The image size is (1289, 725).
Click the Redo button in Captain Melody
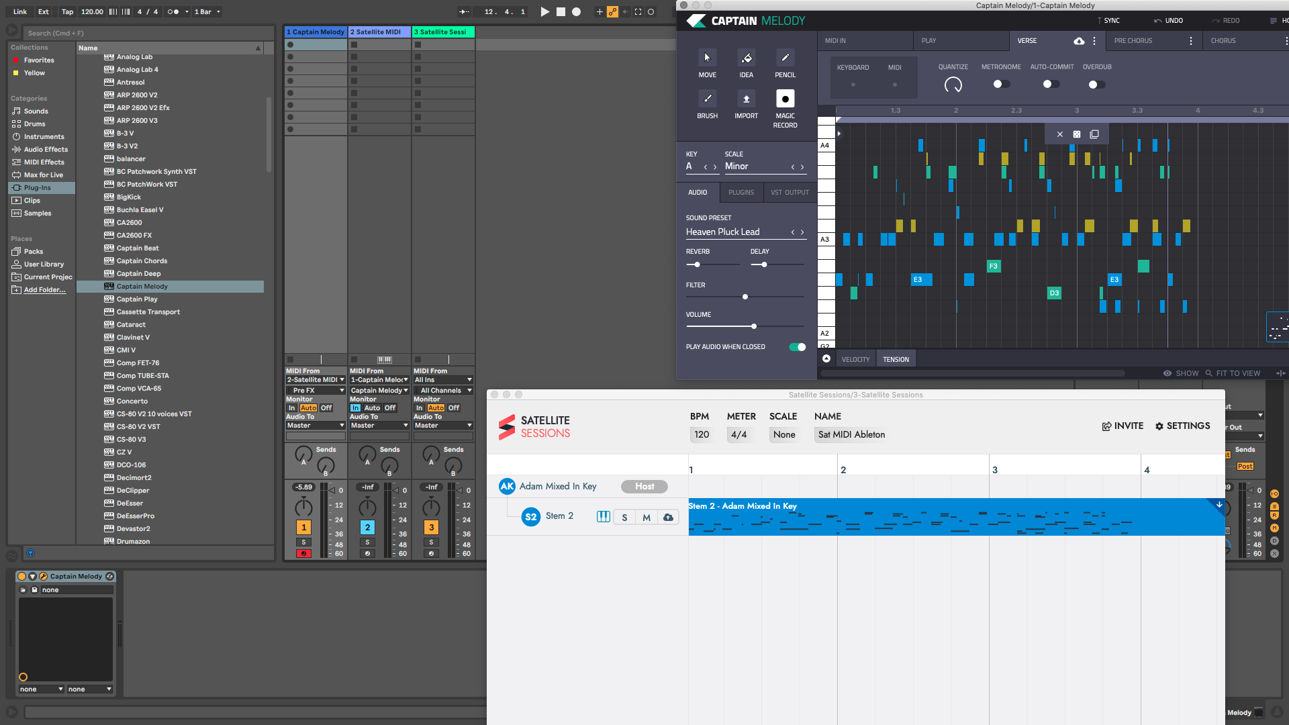click(1226, 21)
